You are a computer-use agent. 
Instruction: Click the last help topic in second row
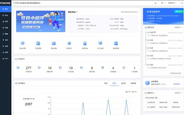[176, 107]
